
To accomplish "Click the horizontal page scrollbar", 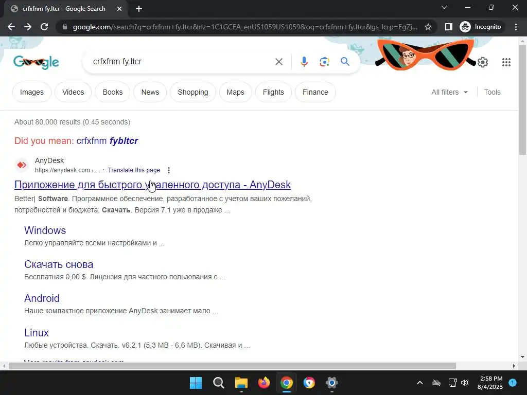I will click(x=232, y=366).
